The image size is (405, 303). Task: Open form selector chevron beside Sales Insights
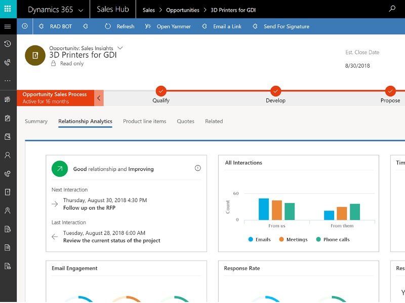coord(120,48)
